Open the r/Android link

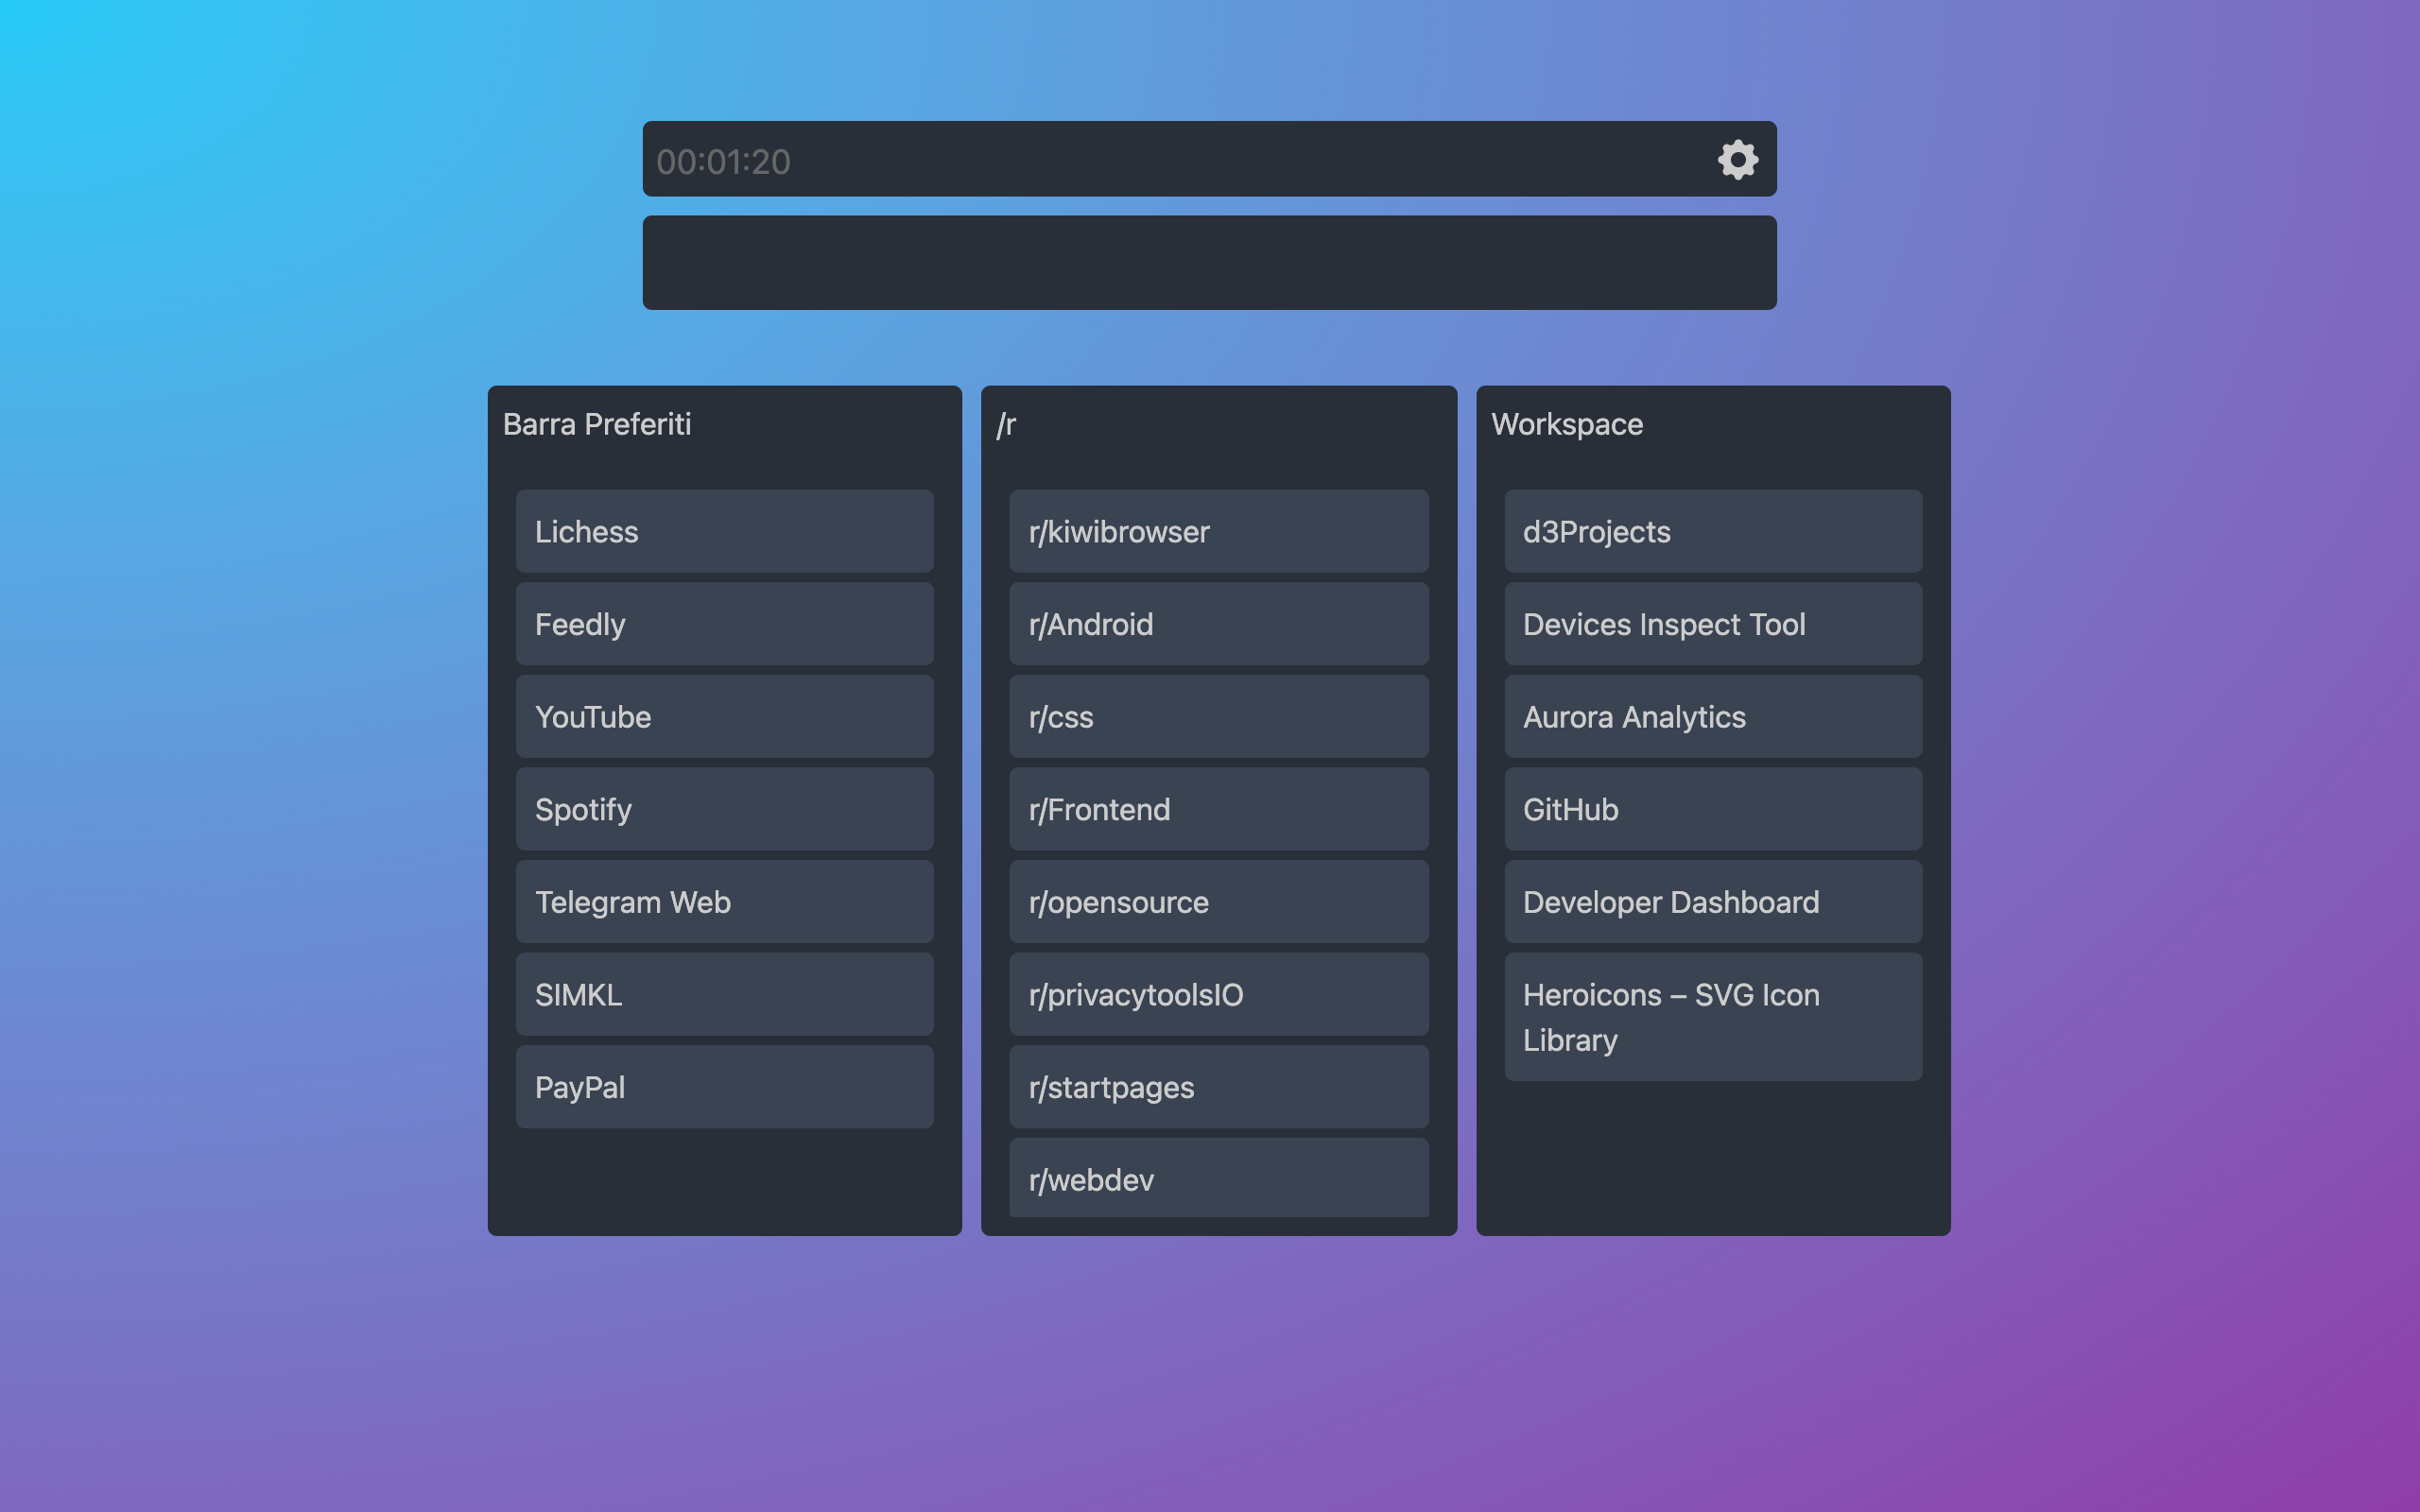(1218, 624)
